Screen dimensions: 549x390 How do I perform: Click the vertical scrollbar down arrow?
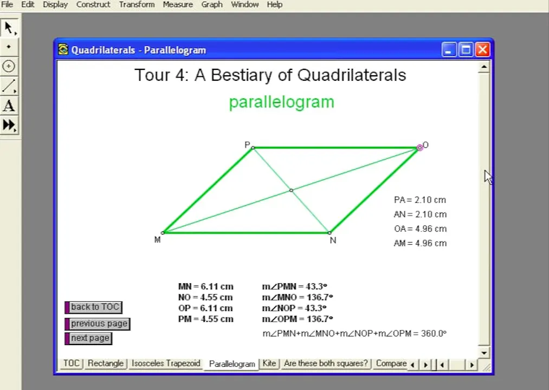484,353
